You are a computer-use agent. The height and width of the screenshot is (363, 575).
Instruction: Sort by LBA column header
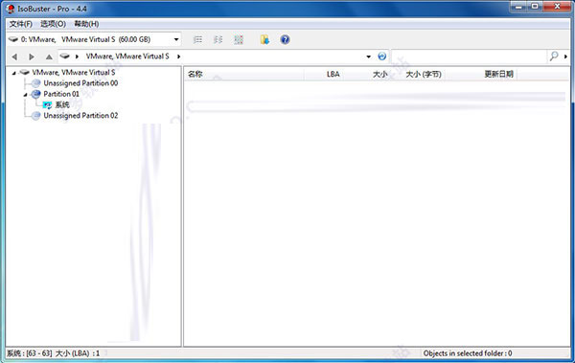click(333, 74)
